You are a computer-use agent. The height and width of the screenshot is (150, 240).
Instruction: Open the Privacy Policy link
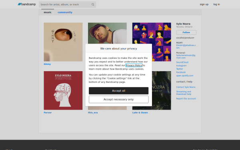pos(134,65)
